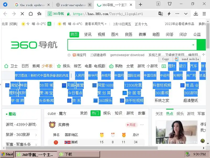Open the downloads arrow icon
The image size is (210, 158).
click(x=196, y=14)
